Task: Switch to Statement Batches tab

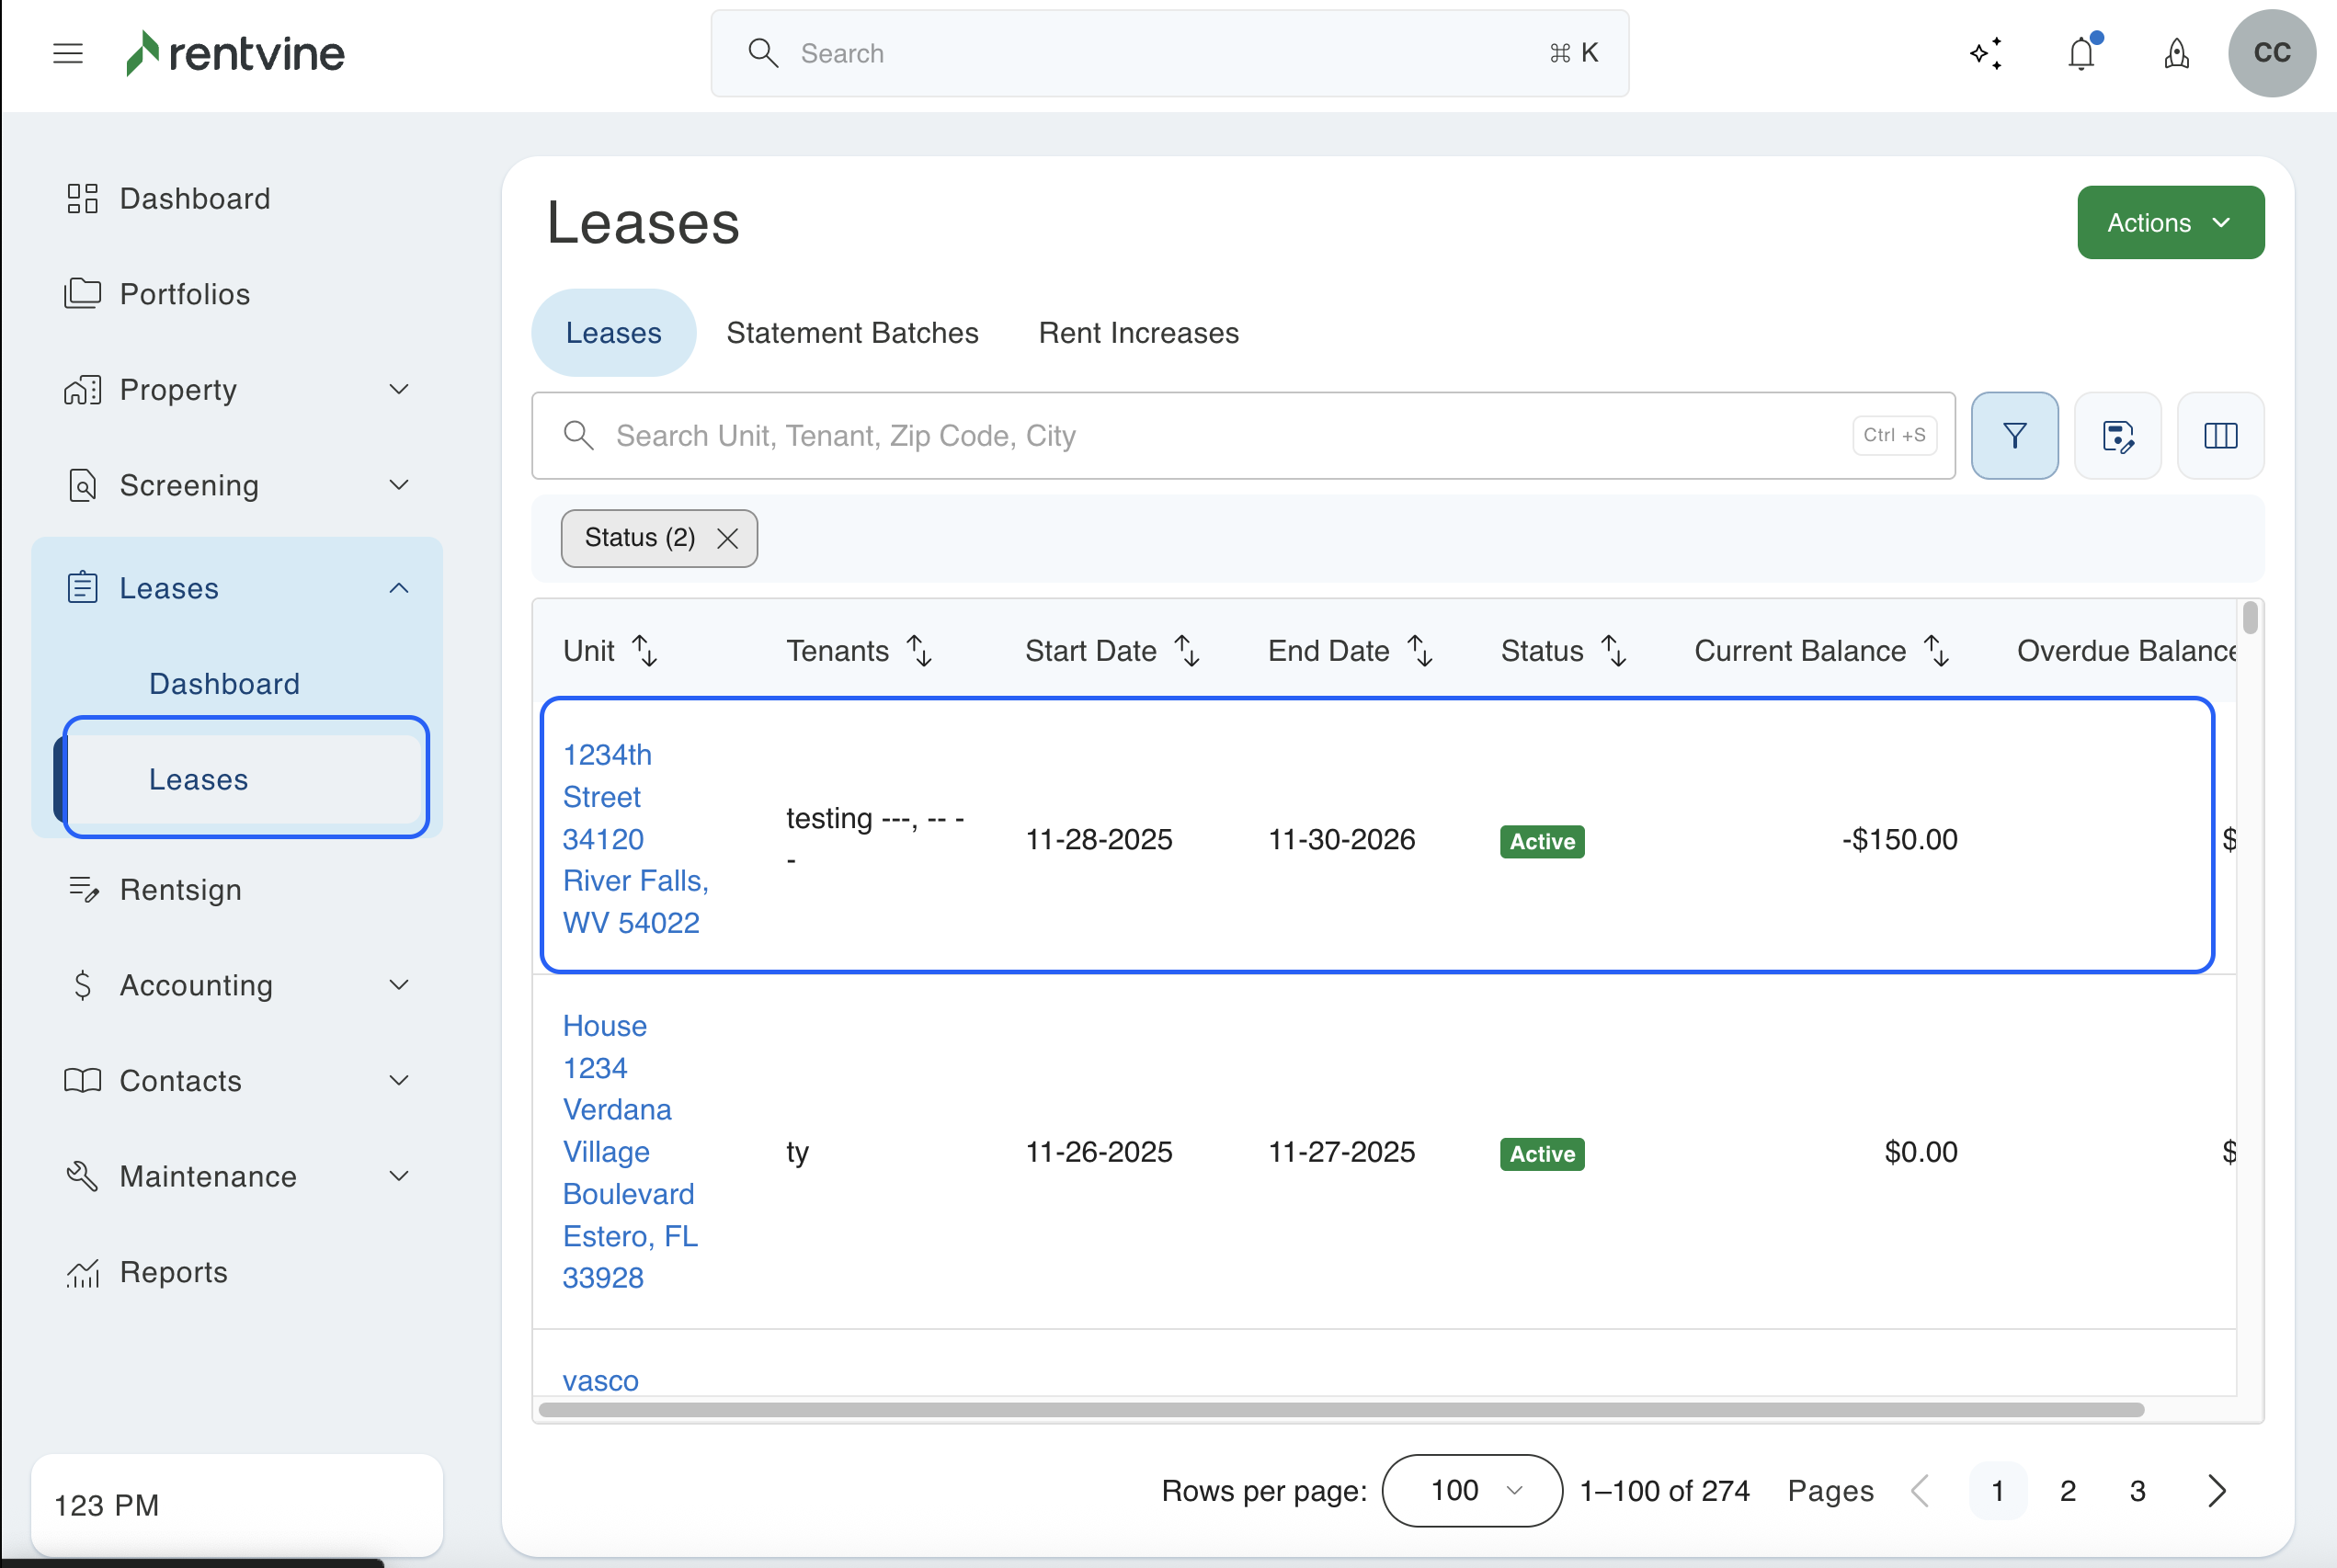Action: [x=852, y=333]
